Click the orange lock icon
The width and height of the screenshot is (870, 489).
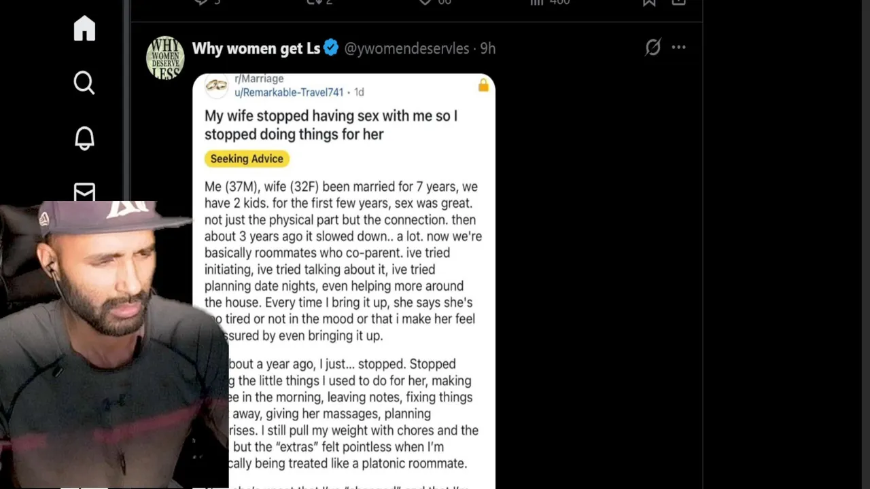(483, 86)
